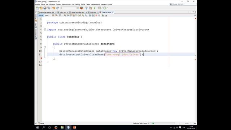Screen dimensions: 231x130
Task: Maximize the editor window pane icon
Action: coord(195,12)
